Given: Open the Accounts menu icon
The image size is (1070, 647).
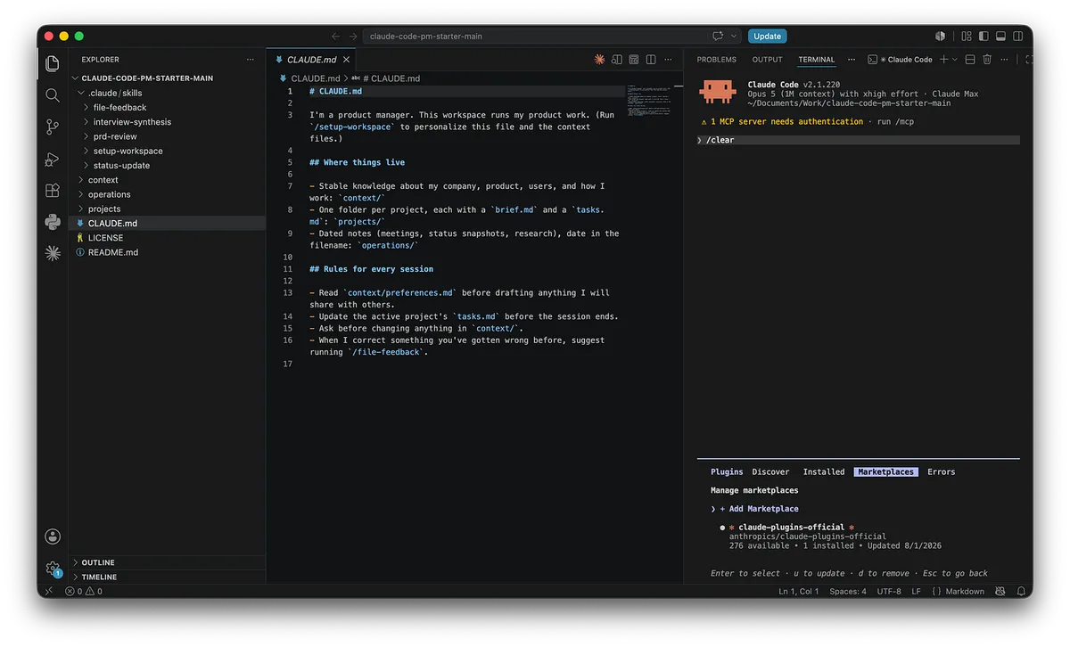Looking at the screenshot, I should point(53,536).
